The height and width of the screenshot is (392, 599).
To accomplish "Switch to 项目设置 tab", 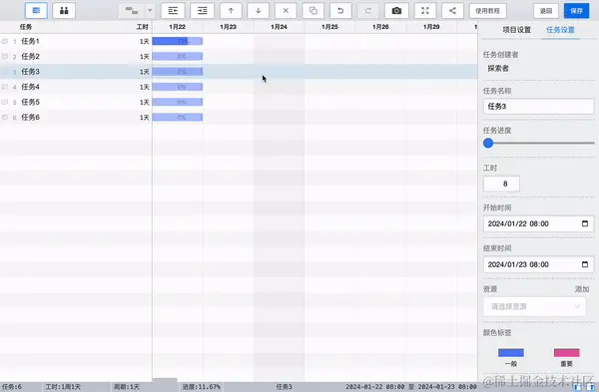I will click(x=516, y=30).
